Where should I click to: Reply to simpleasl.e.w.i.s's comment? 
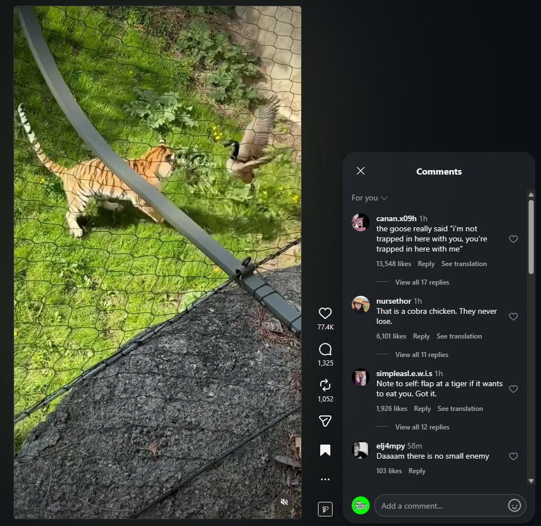coord(422,409)
